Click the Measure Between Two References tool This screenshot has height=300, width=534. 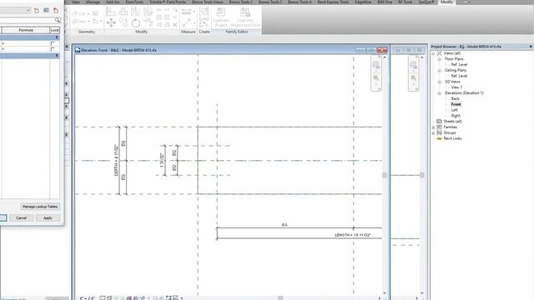coord(187,12)
